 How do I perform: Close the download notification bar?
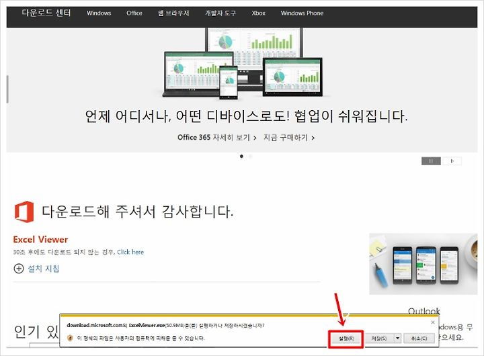pyautogui.click(x=433, y=322)
